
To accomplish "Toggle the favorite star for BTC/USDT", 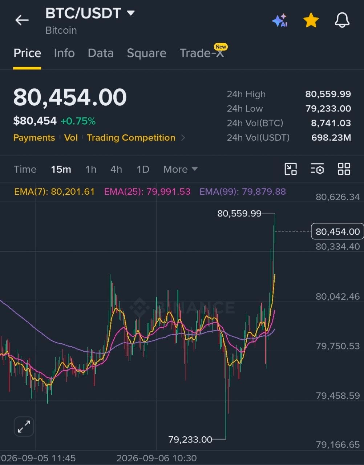I will [x=311, y=20].
